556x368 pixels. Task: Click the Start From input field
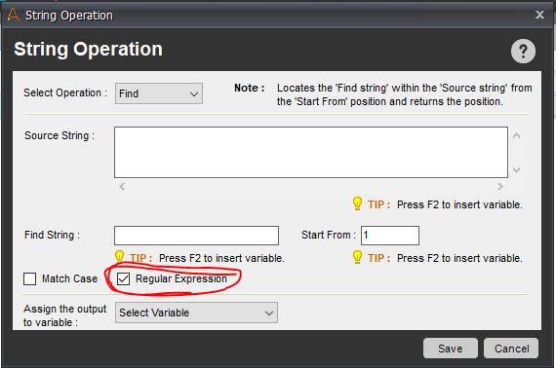coord(390,236)
